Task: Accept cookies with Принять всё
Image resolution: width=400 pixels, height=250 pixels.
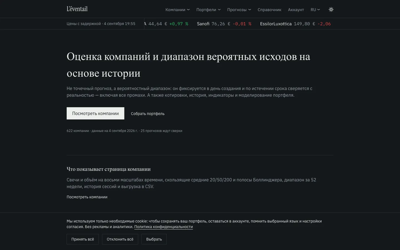Action: click(x=83, y=239)
